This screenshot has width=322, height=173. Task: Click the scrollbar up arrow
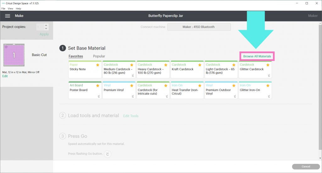[320, 23]
